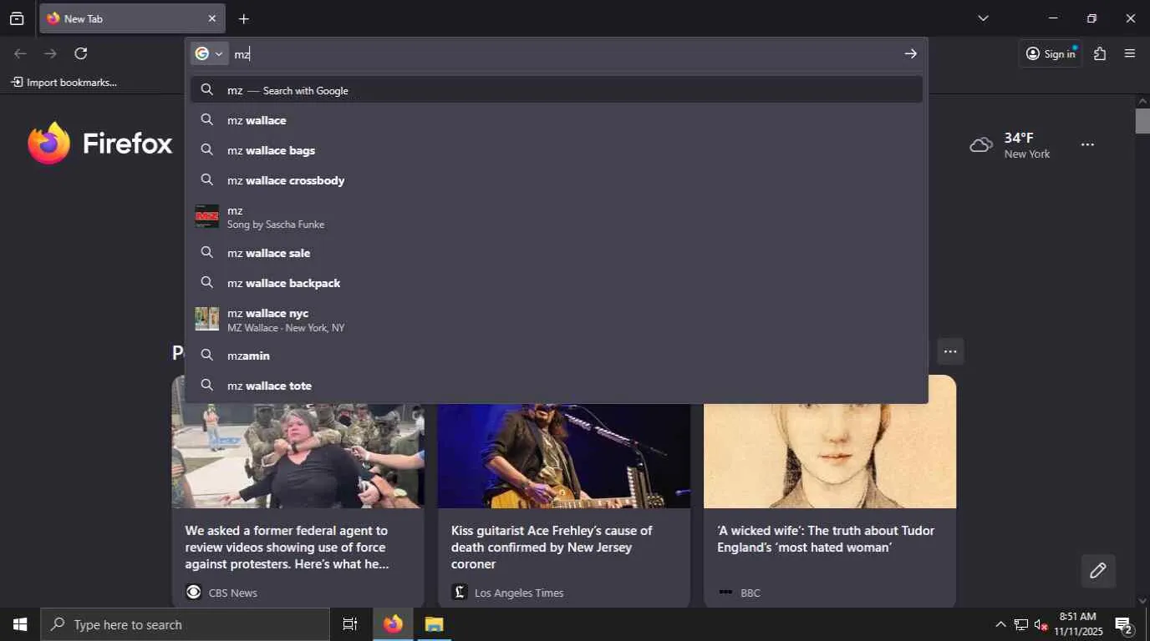Screen dimensions: 1150x641
Task: Select the 'mz wallace' suggestion
Action: [557, 120]
